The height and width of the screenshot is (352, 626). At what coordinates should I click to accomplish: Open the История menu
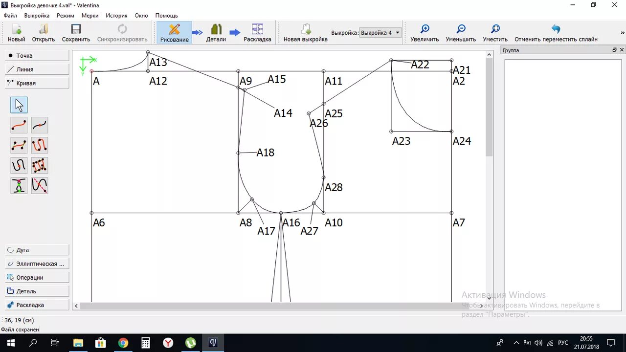[116, 16]
